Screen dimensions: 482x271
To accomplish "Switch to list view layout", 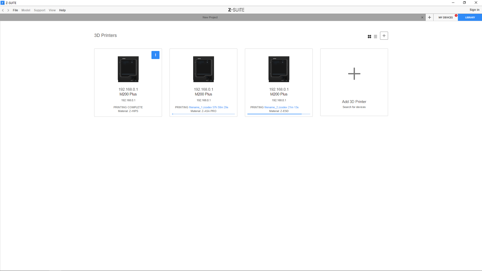I will [375, 36].
